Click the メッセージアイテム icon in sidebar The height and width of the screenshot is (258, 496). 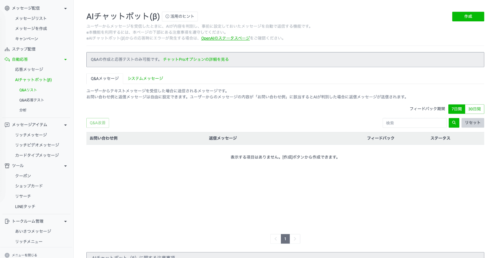(7, 125)
